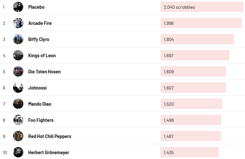Open Die Toten Hosen name link

45,72
